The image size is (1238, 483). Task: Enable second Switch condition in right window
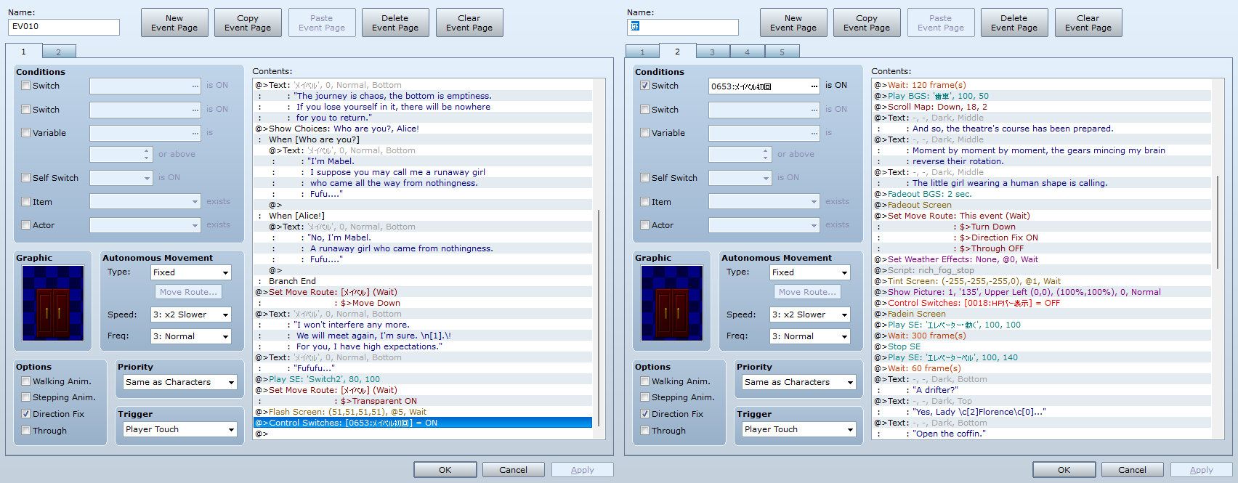click(645, 110)
